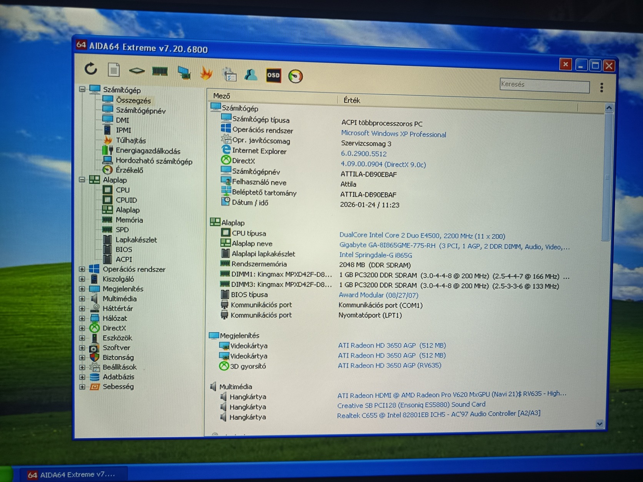The height and width of the screenshot is (482, 643).
Task: Expand the DirectX tree node
Action: click(82, 328)
